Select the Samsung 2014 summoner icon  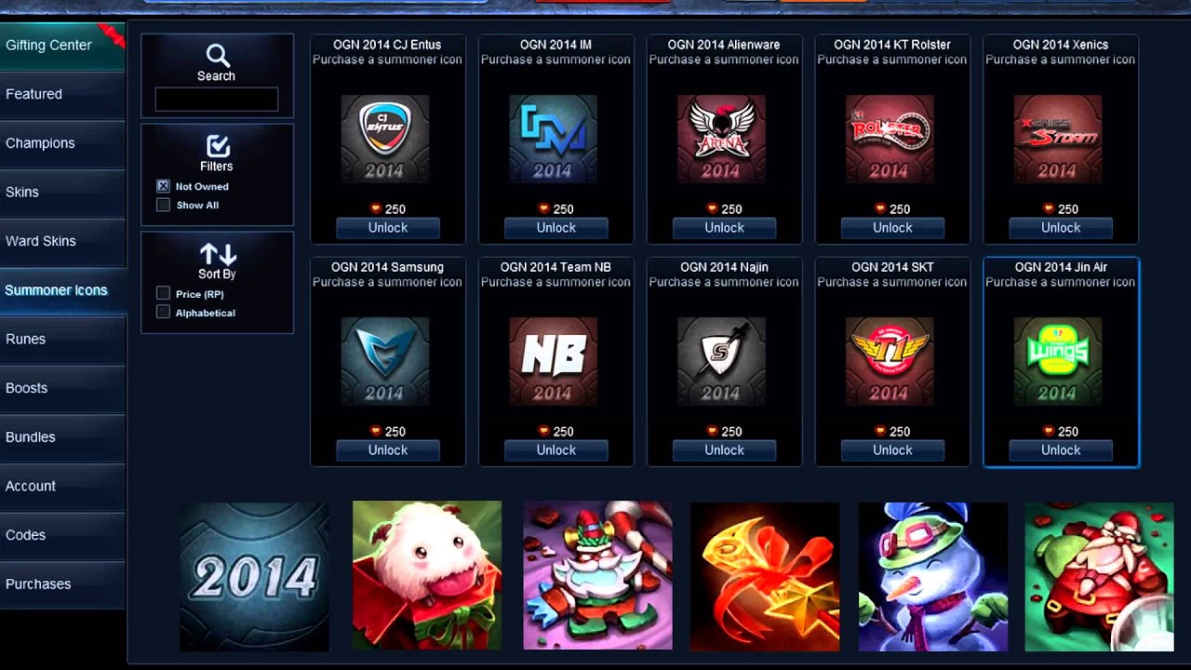(x=385, y=361)
